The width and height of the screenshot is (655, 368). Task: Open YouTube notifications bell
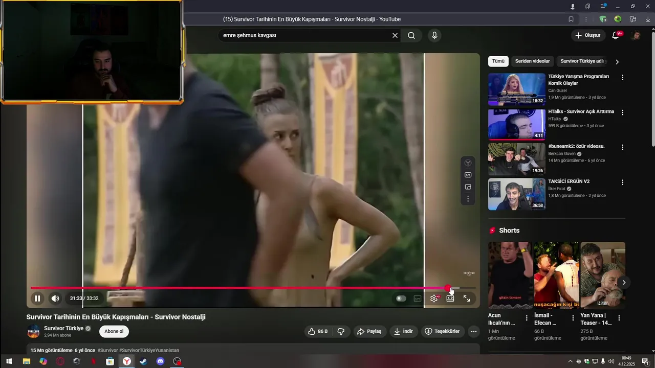[x=617, y=35]
